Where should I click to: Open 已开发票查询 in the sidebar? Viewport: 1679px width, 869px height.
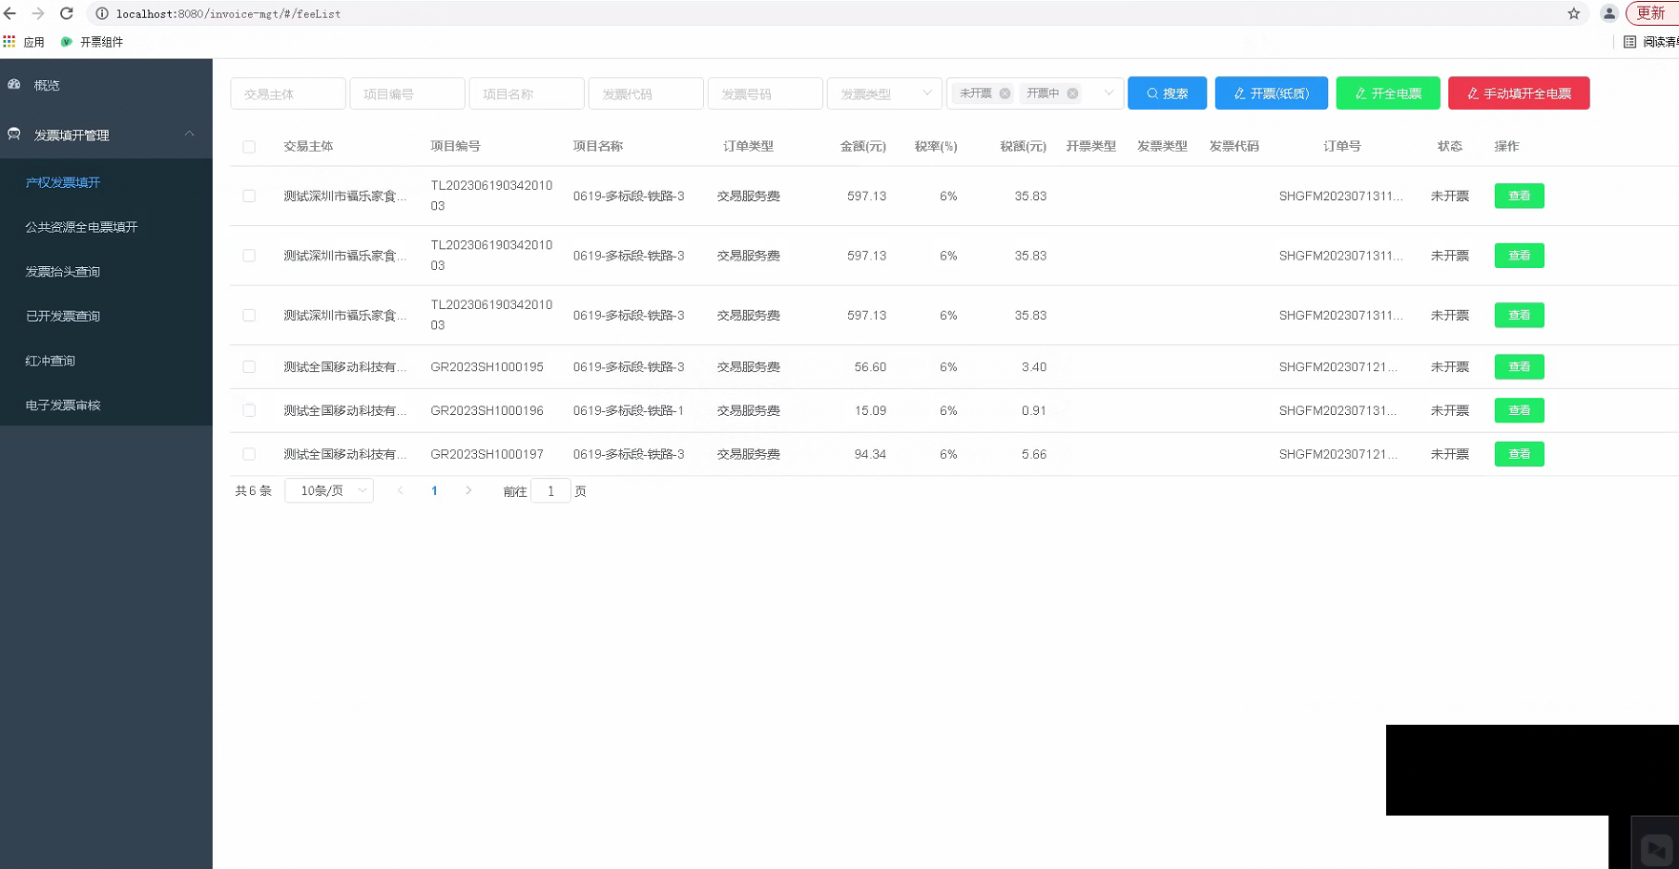click(63, 316)
